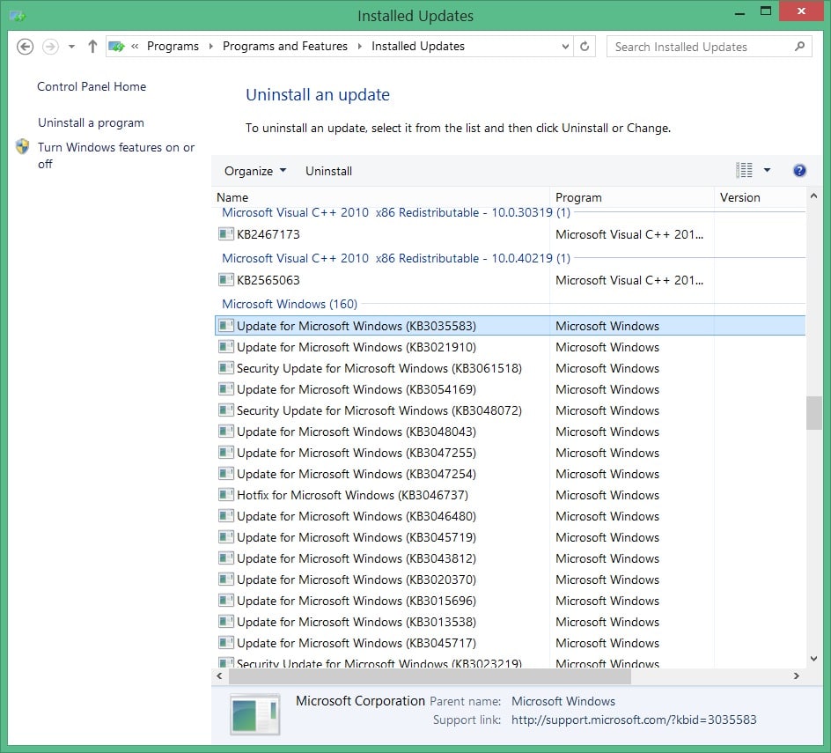The width and height of the screenshot is (831, 753).
Task: Click the icon beside KB3043812
Action: pos(226,557)
